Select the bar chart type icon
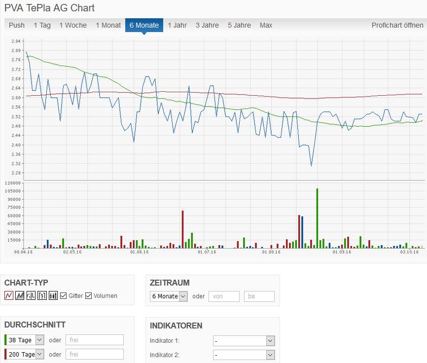The width and height of the screenshot is (427, 363). pyautogui.click(x=31, y=295)
